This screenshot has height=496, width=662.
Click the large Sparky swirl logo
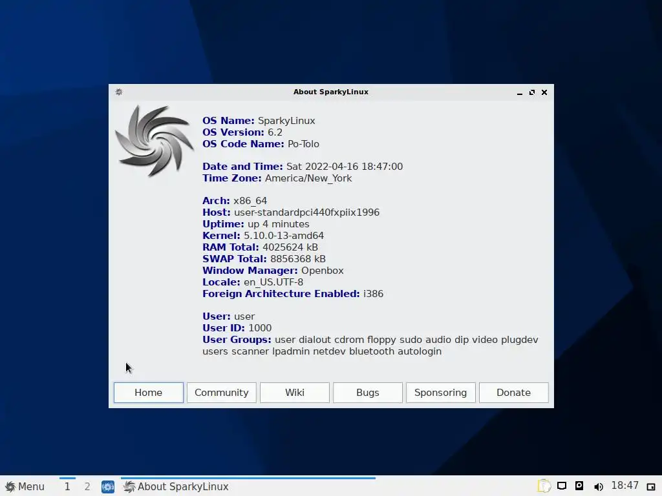click(x=155, y=140)
